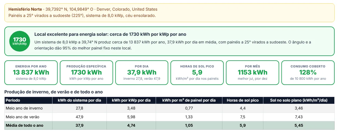This screenshot has height=133, width=339.
Task: Click the Por mês card
Action: point(252,73)
